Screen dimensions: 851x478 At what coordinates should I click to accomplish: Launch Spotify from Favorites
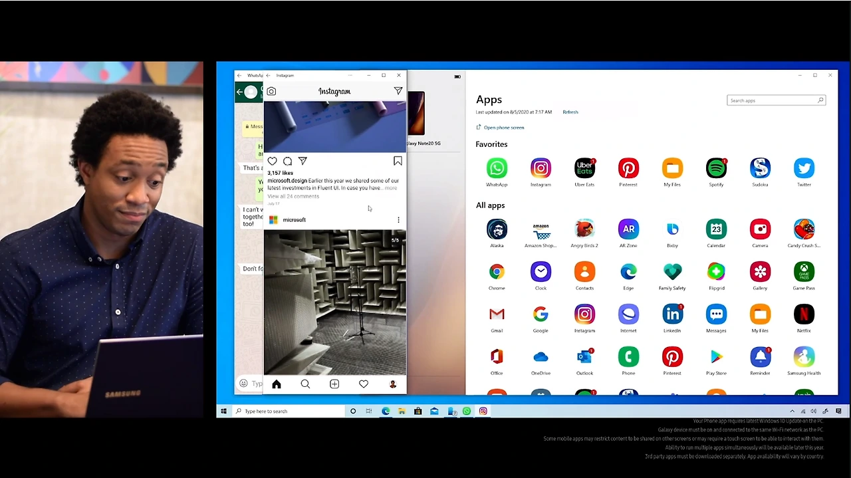[716, 168]
